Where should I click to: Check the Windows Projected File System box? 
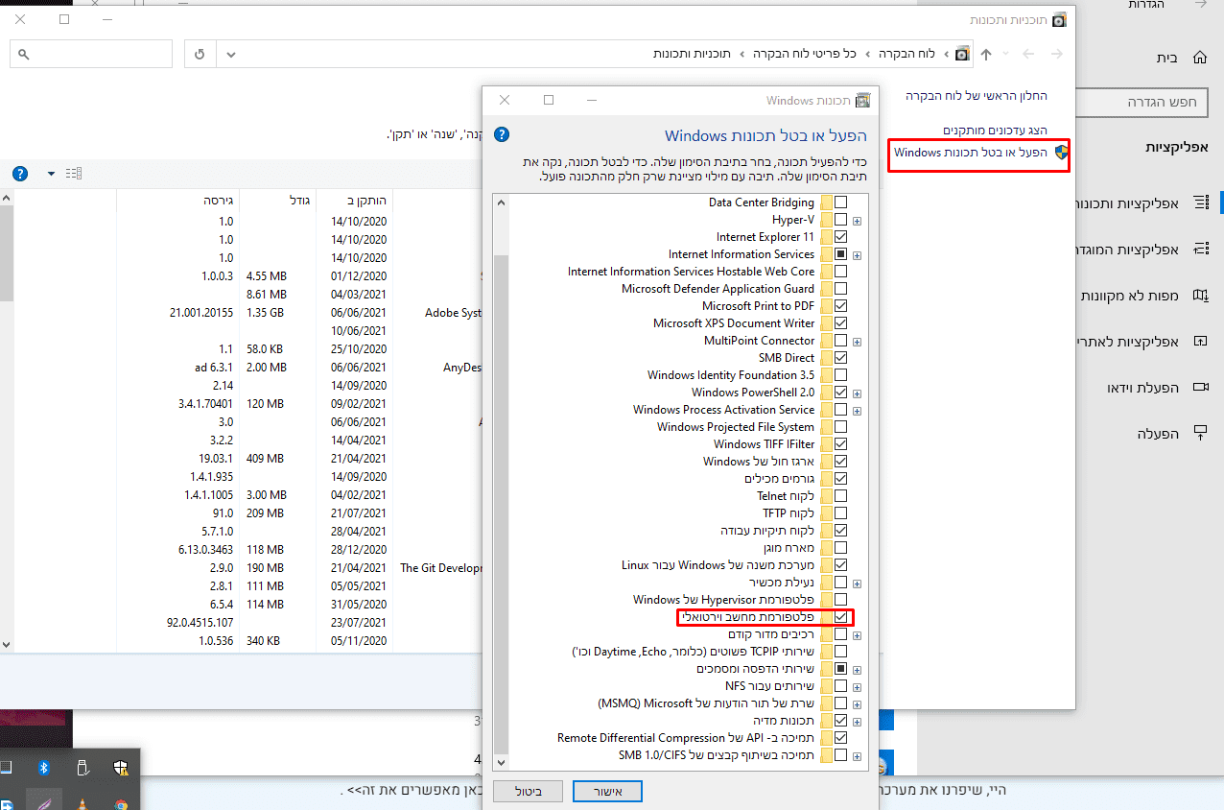point(840,427)
